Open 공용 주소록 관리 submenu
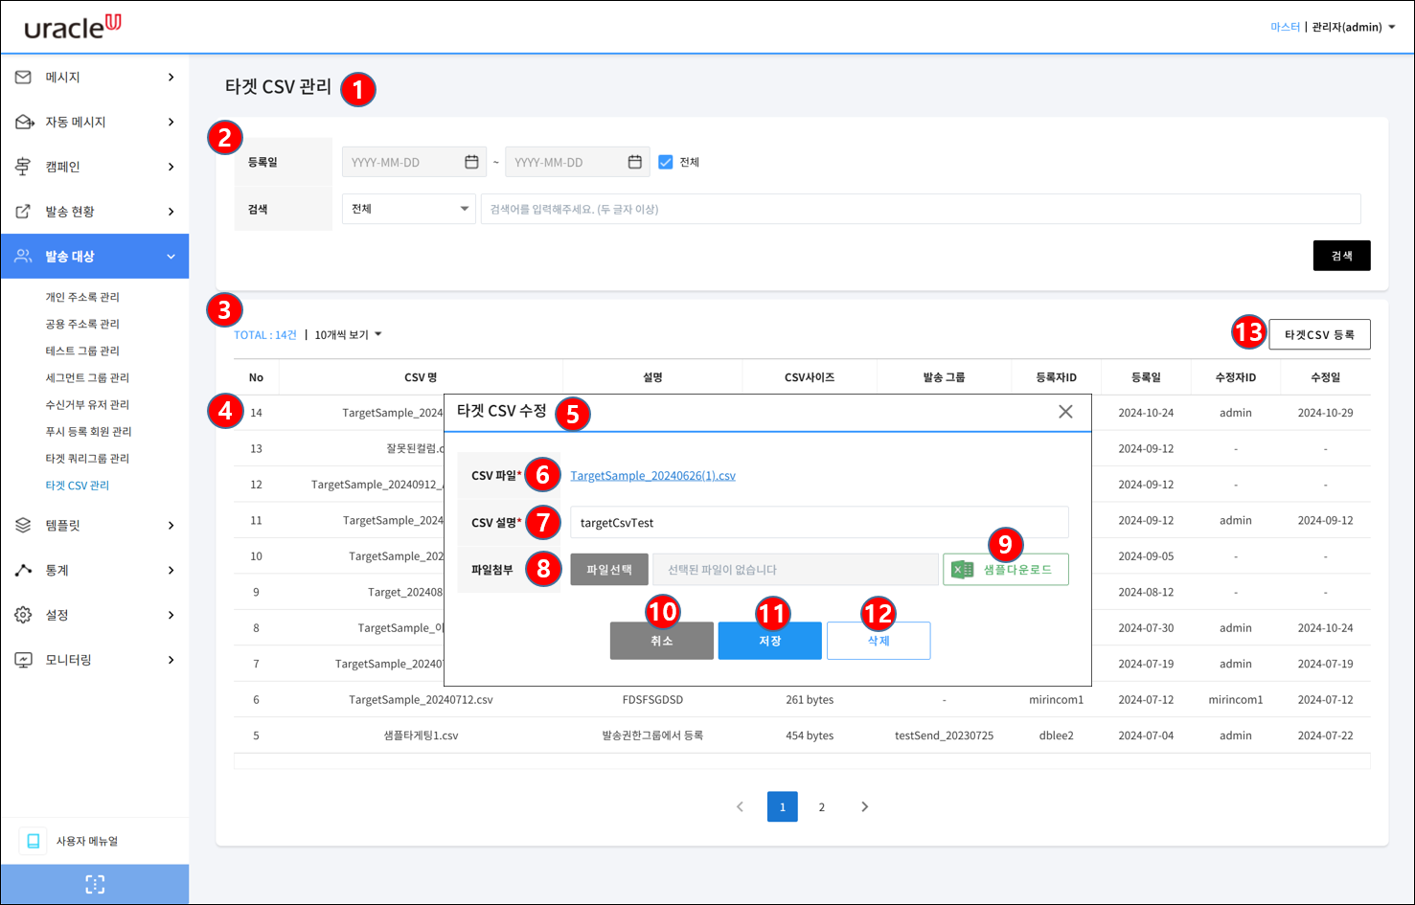Screen dimensions: 1415x905 pos(82,324)
